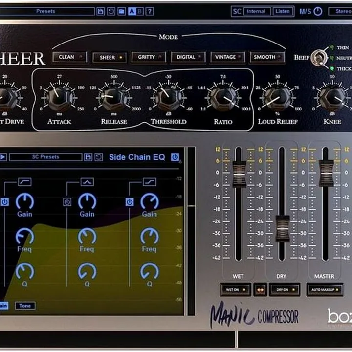The image size is (352, 352).
Task: Click the Ratio knob
Action: (x=223, y=98)
